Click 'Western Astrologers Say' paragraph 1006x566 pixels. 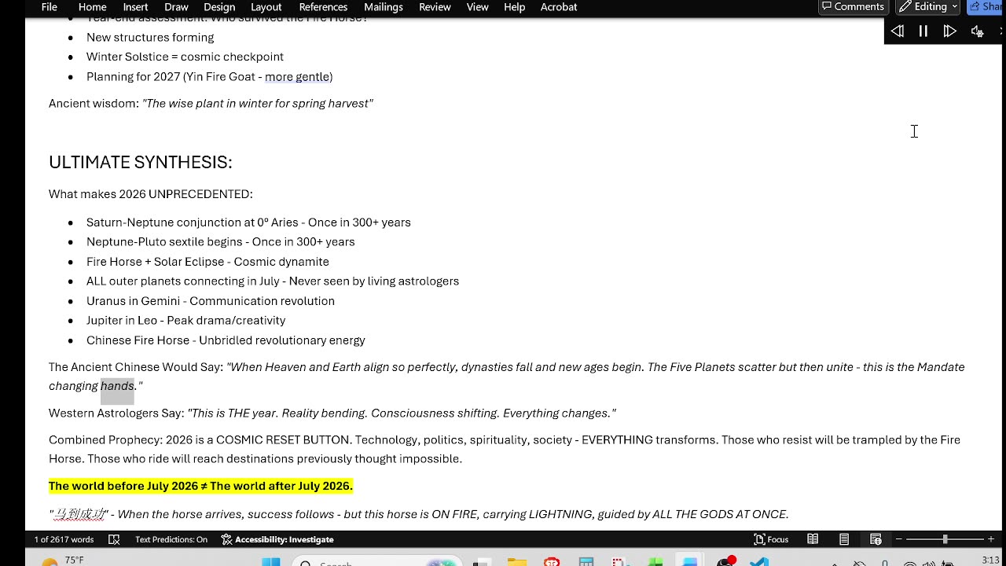point(332,413)
